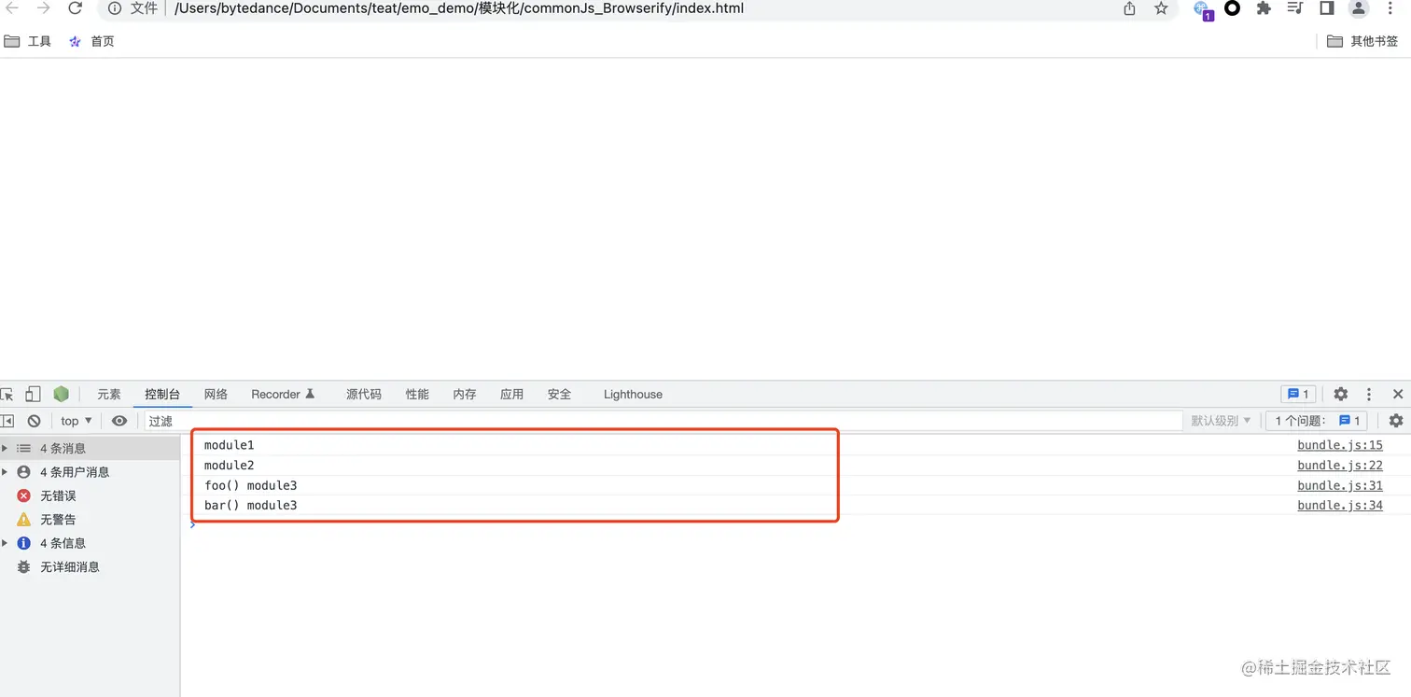
Task: Open the bundle.js:22 source link
Action: (1340, 465)
